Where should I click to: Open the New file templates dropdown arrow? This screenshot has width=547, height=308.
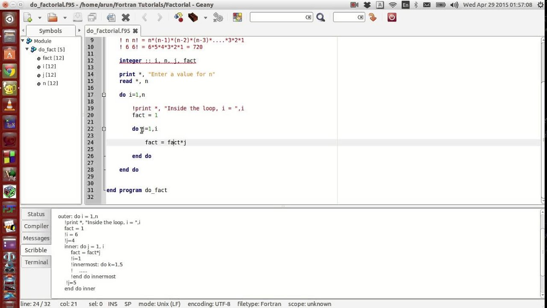(x=40, y=18)
